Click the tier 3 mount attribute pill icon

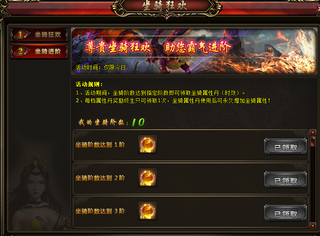[x=147, y=211]
